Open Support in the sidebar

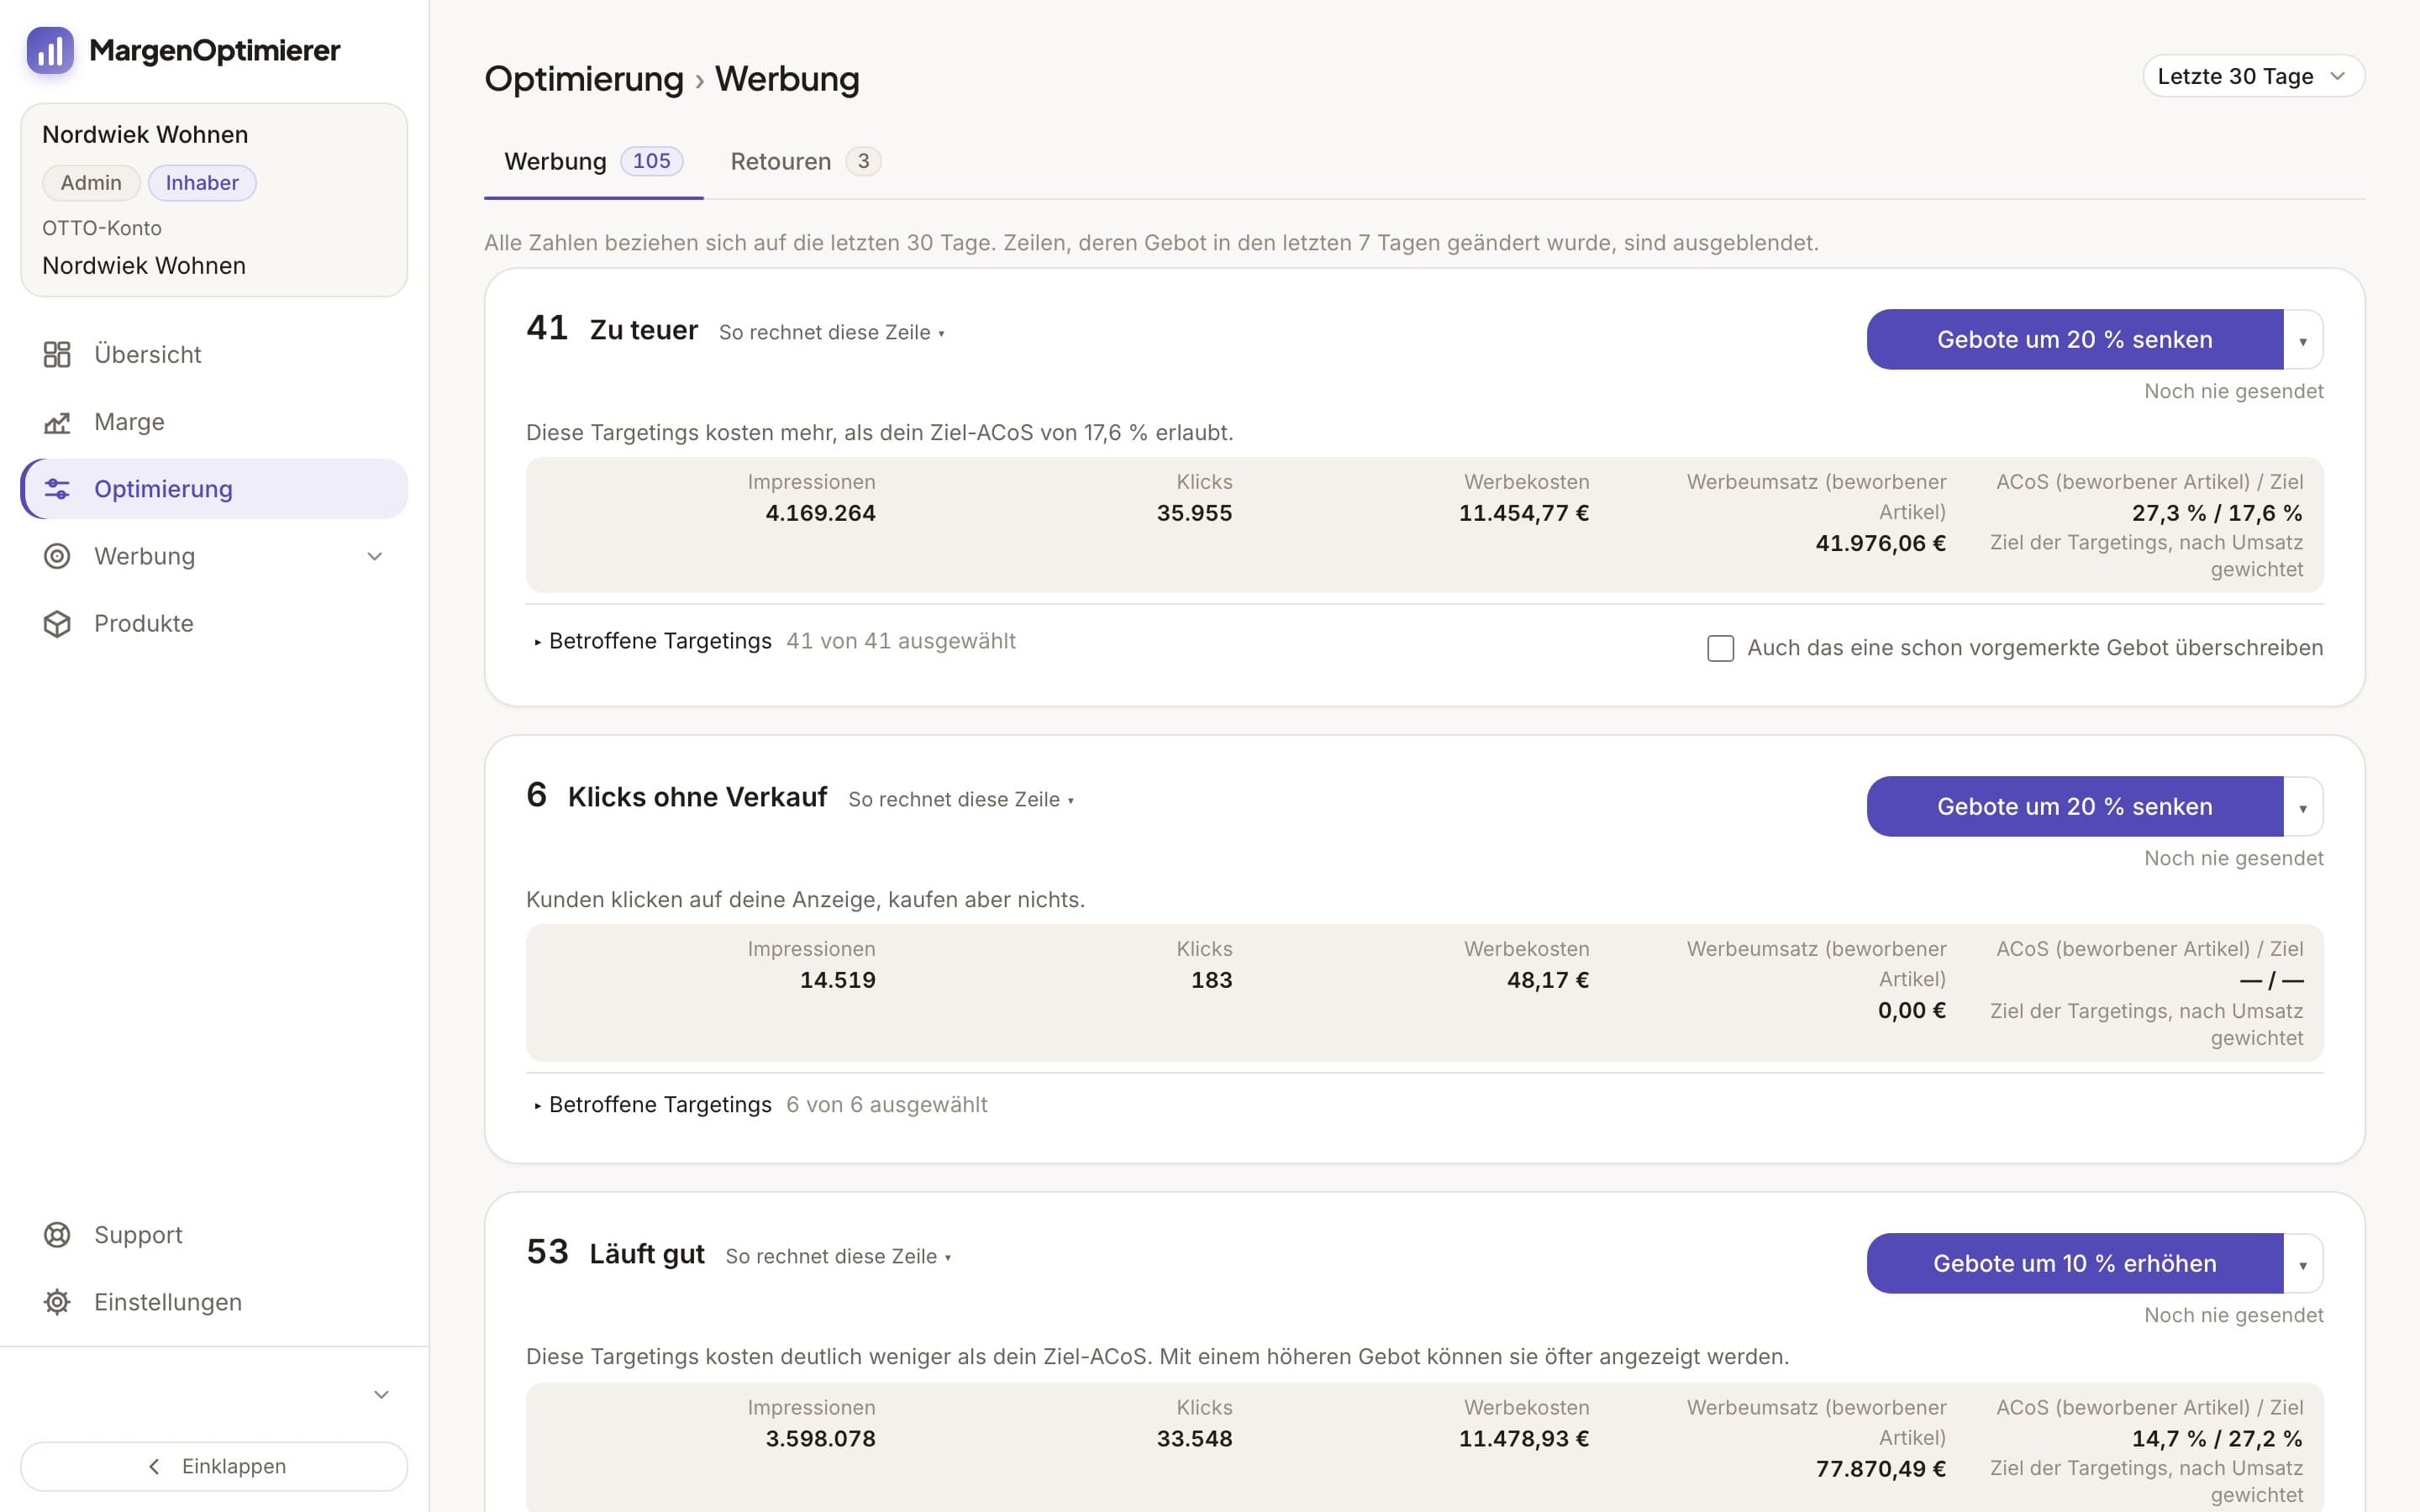click(x=214, y=1235)
